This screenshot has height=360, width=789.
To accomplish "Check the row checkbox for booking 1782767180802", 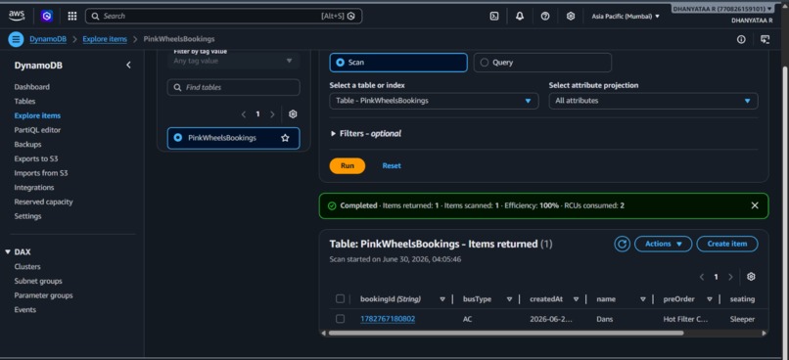I will pyautogui.click(x=340, y=319).
